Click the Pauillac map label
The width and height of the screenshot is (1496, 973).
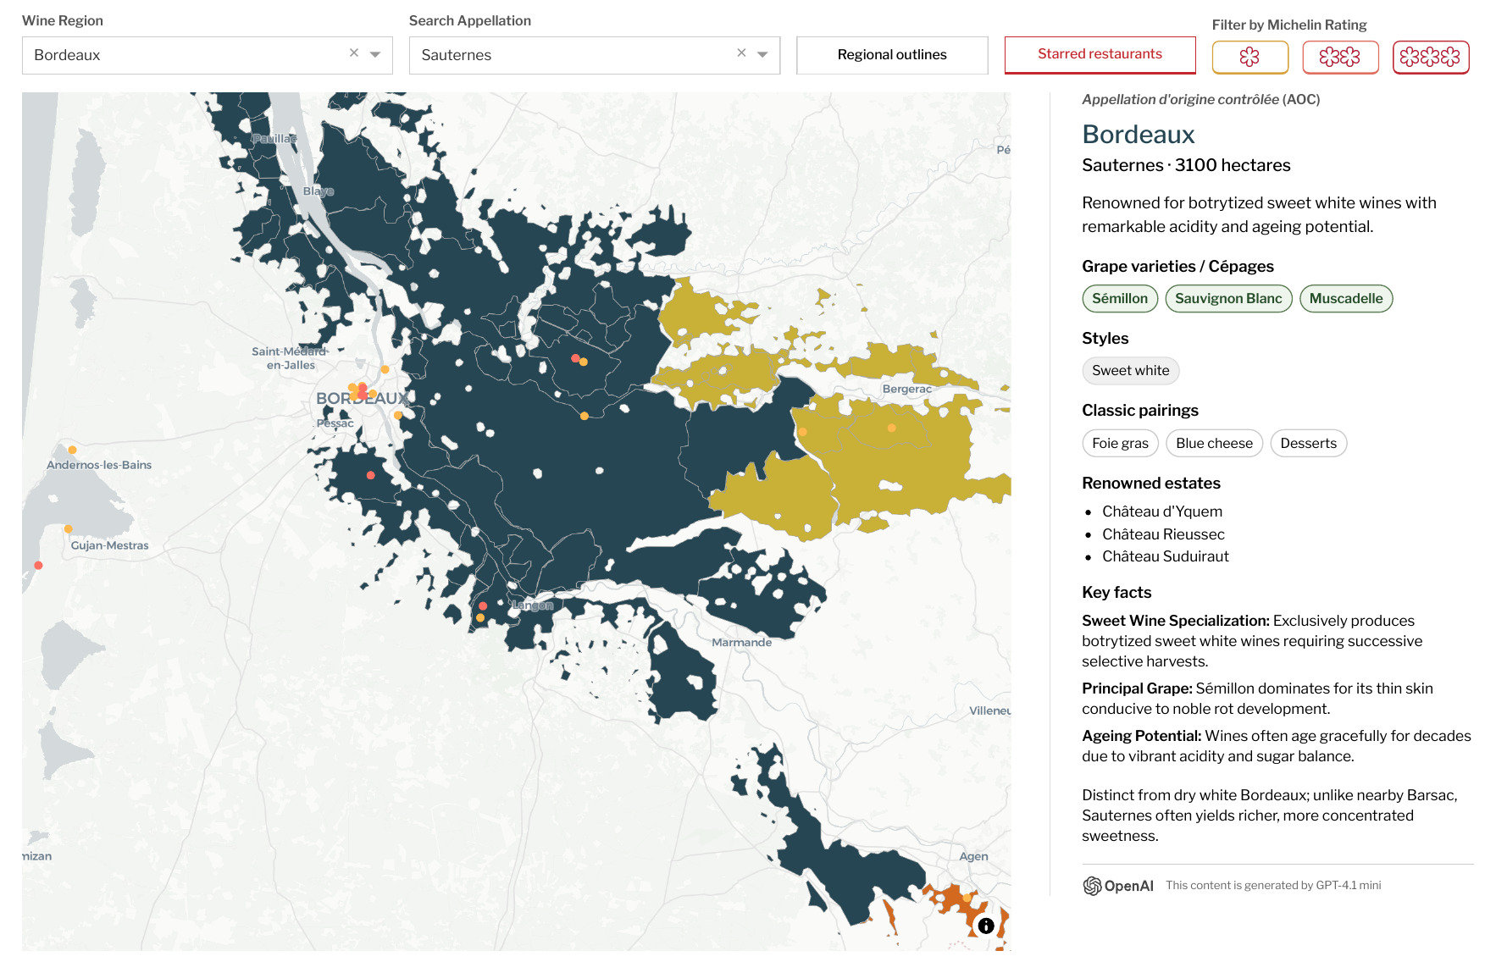[x=274, y=138]
